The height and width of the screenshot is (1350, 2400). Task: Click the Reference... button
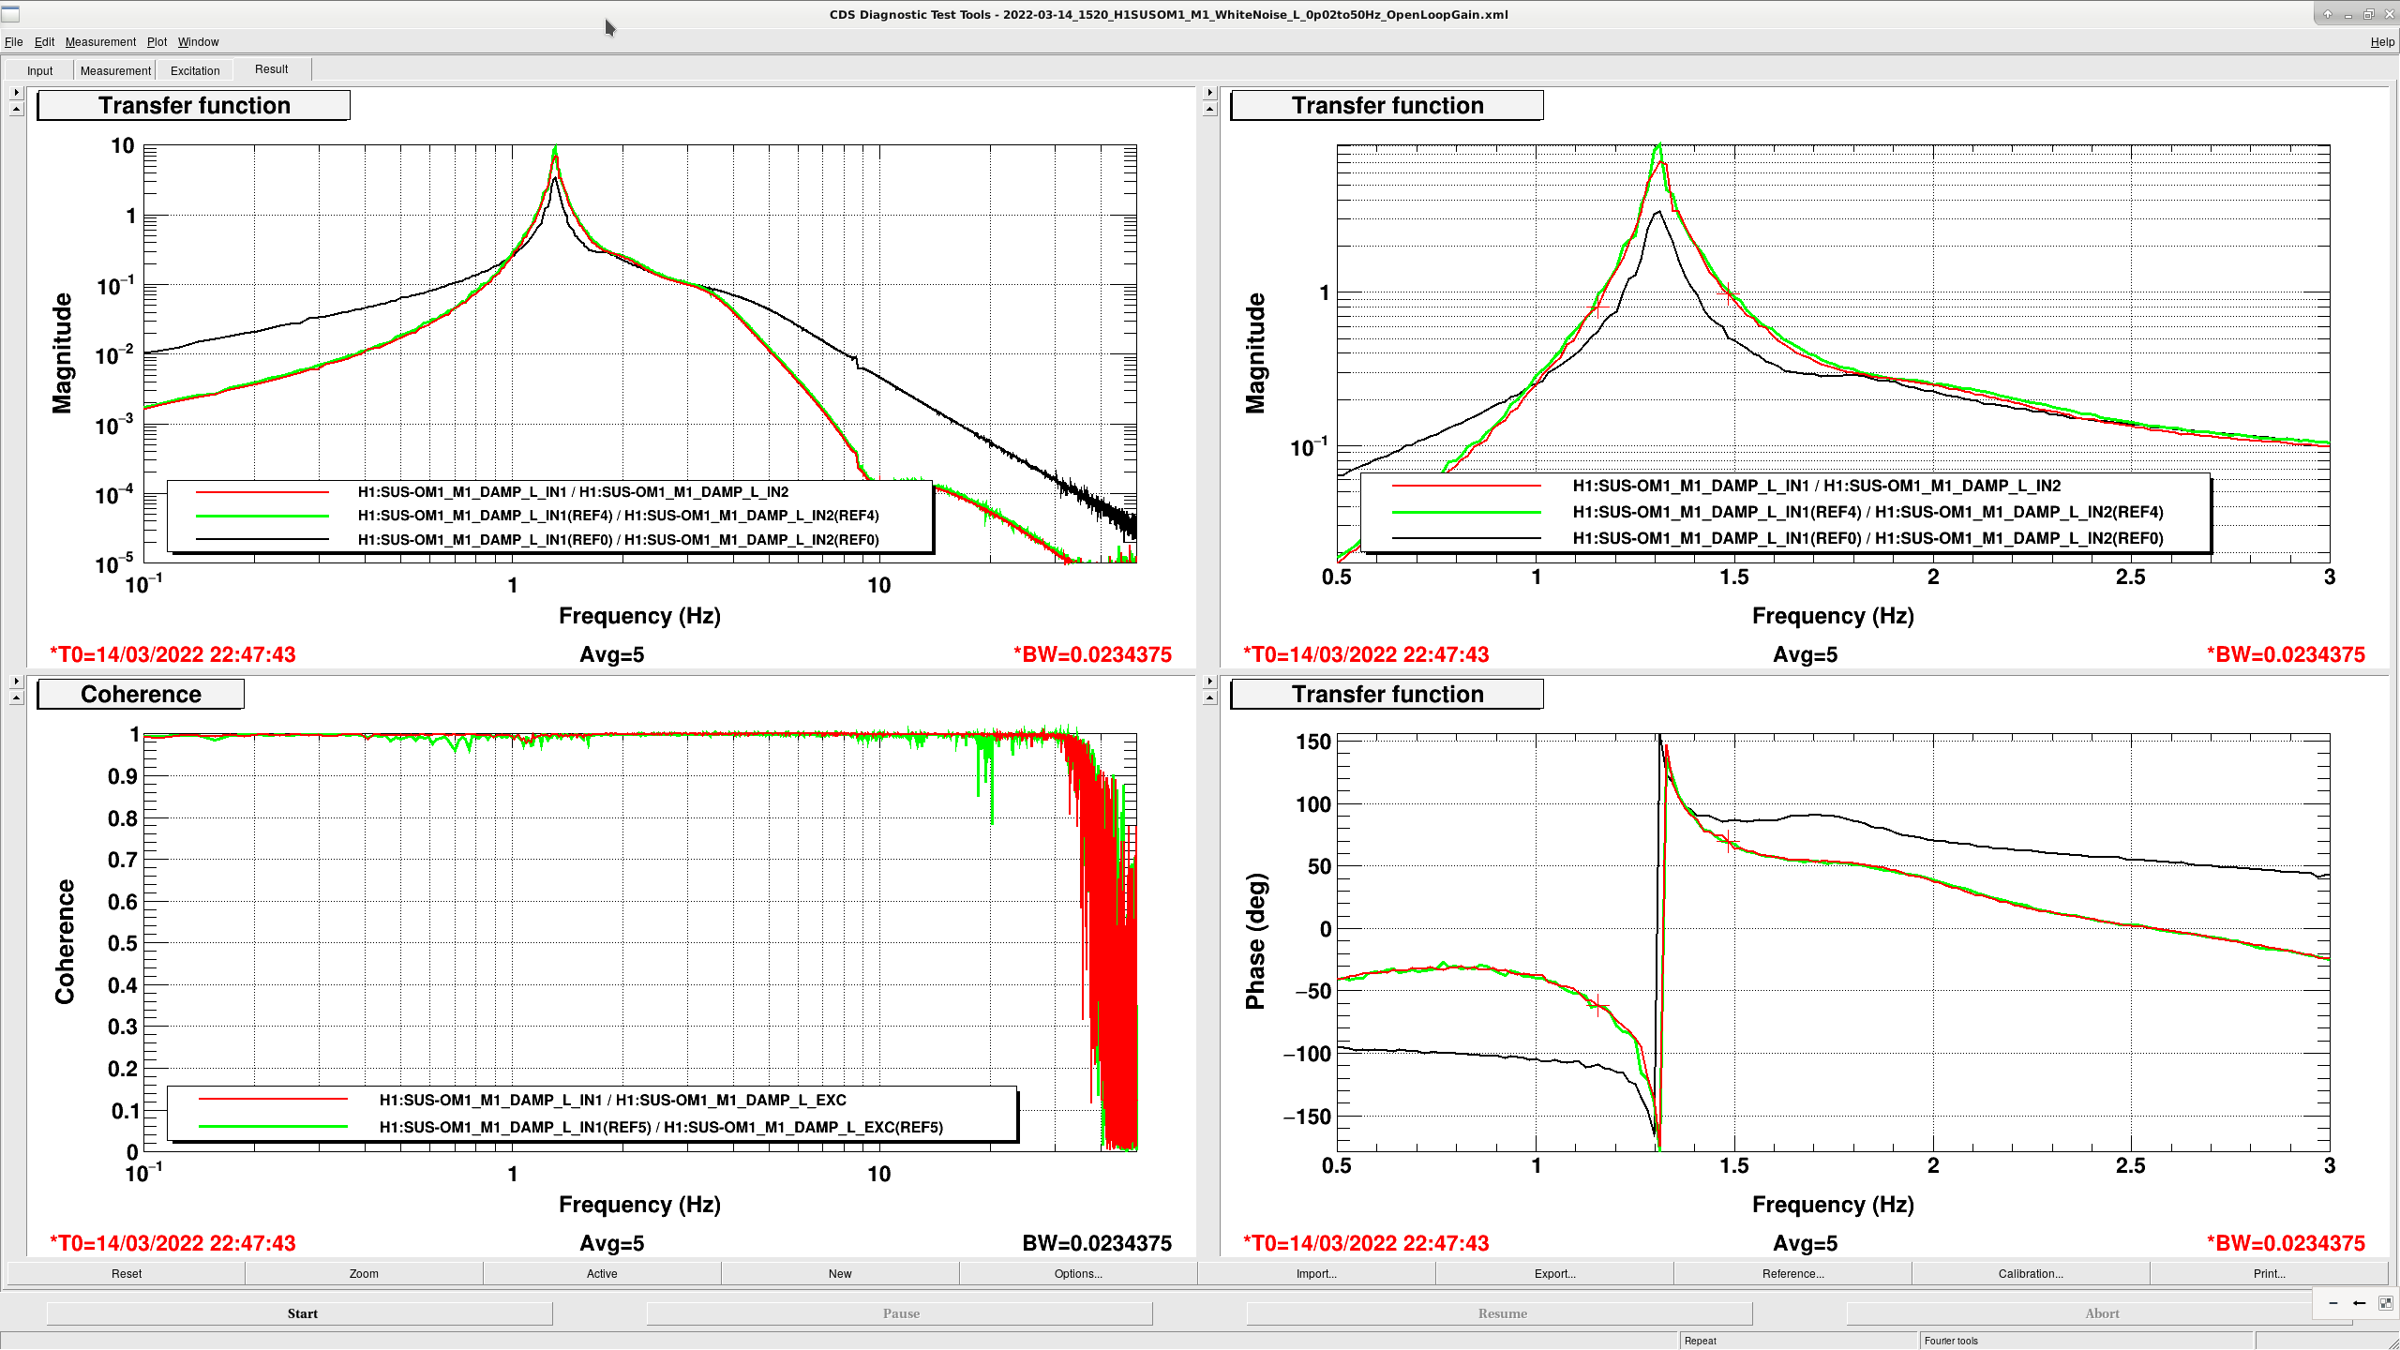pyautogui.click(x=1792, y=1273)
